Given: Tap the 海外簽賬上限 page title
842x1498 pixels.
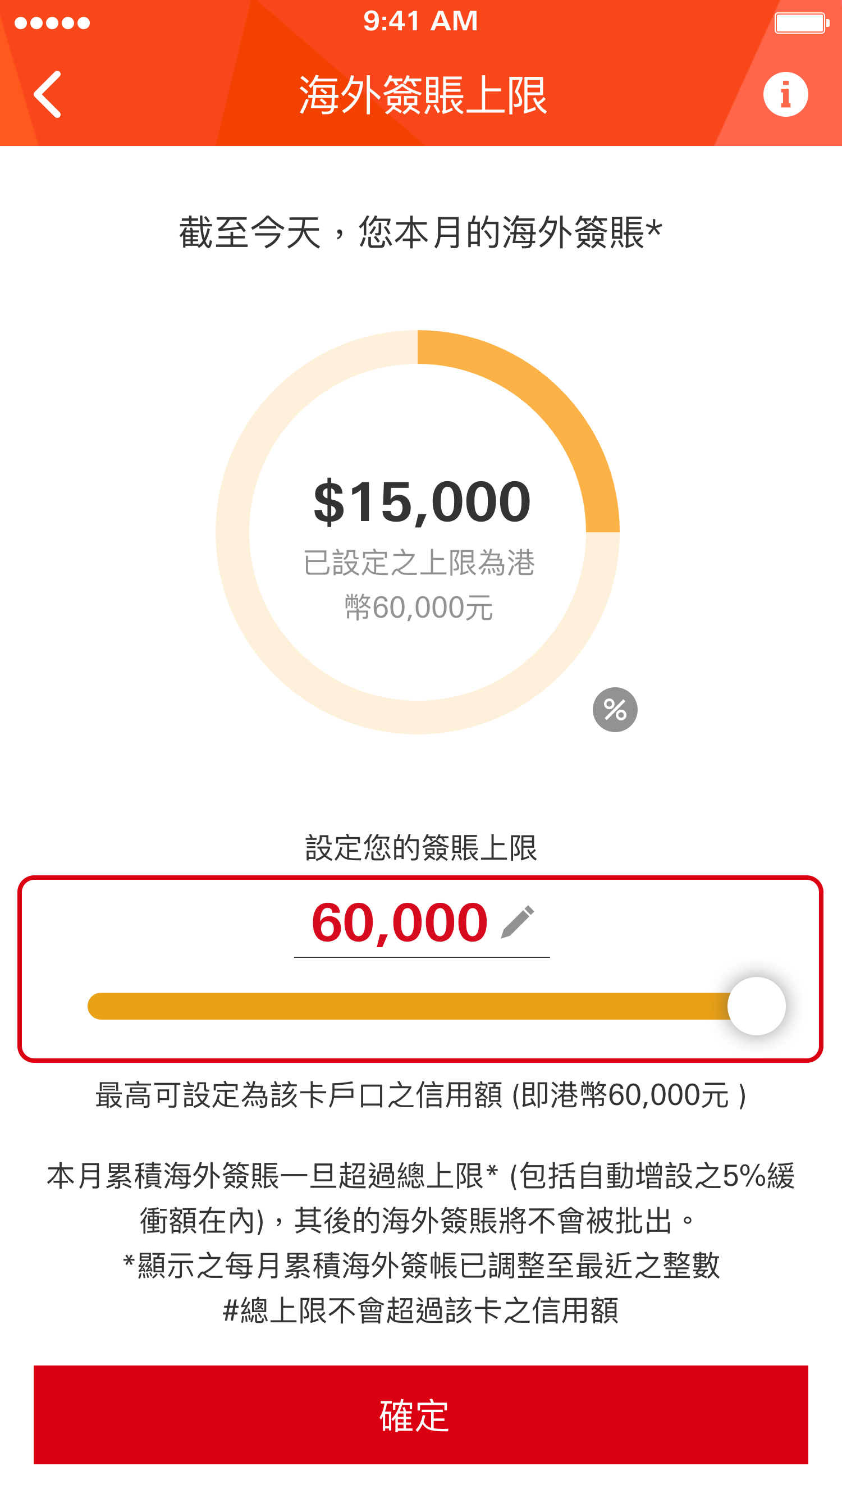Looking at the screenshot, I should tap(422, 95).
